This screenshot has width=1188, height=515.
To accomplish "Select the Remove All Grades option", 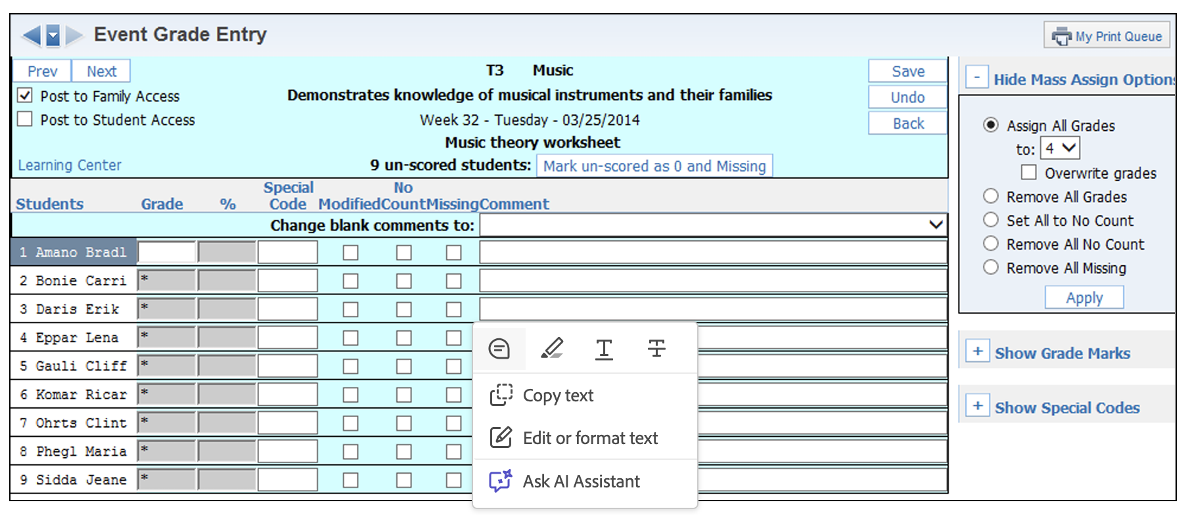I will [991, 196].
